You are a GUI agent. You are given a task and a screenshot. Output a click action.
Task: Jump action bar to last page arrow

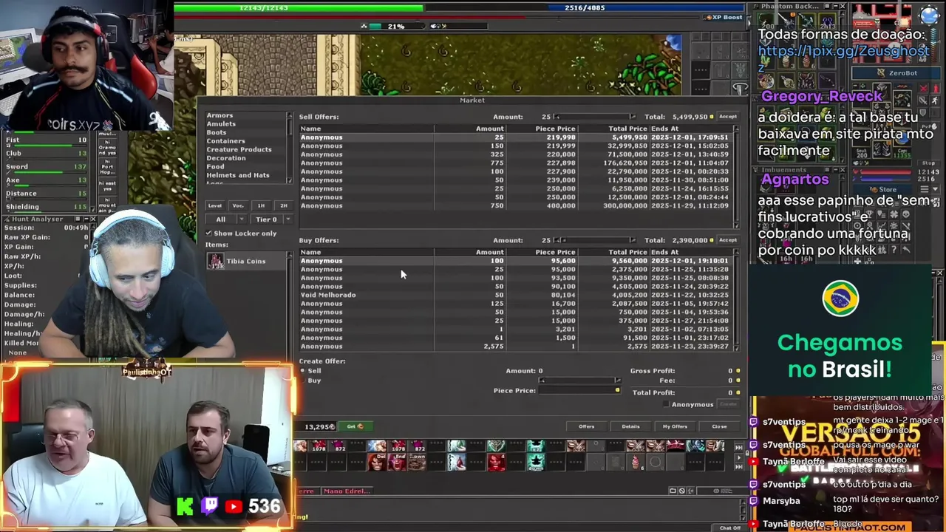pos(738,467)
